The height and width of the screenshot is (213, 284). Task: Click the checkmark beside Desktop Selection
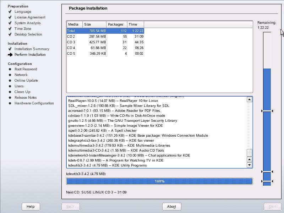pos(10,34)
